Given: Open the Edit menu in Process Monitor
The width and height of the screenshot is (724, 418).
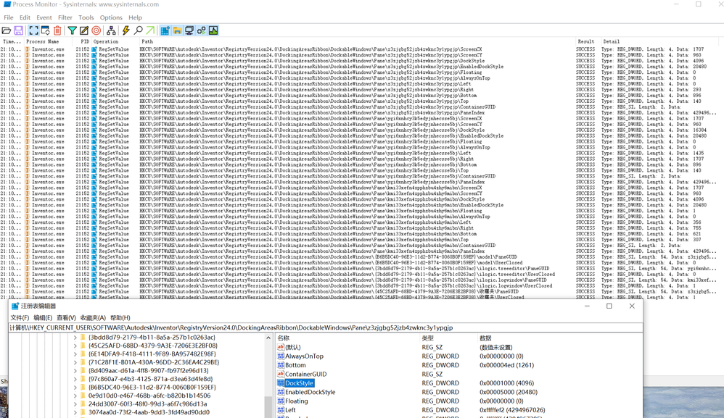Looking at the screenshot, I should tap(25, 17).
